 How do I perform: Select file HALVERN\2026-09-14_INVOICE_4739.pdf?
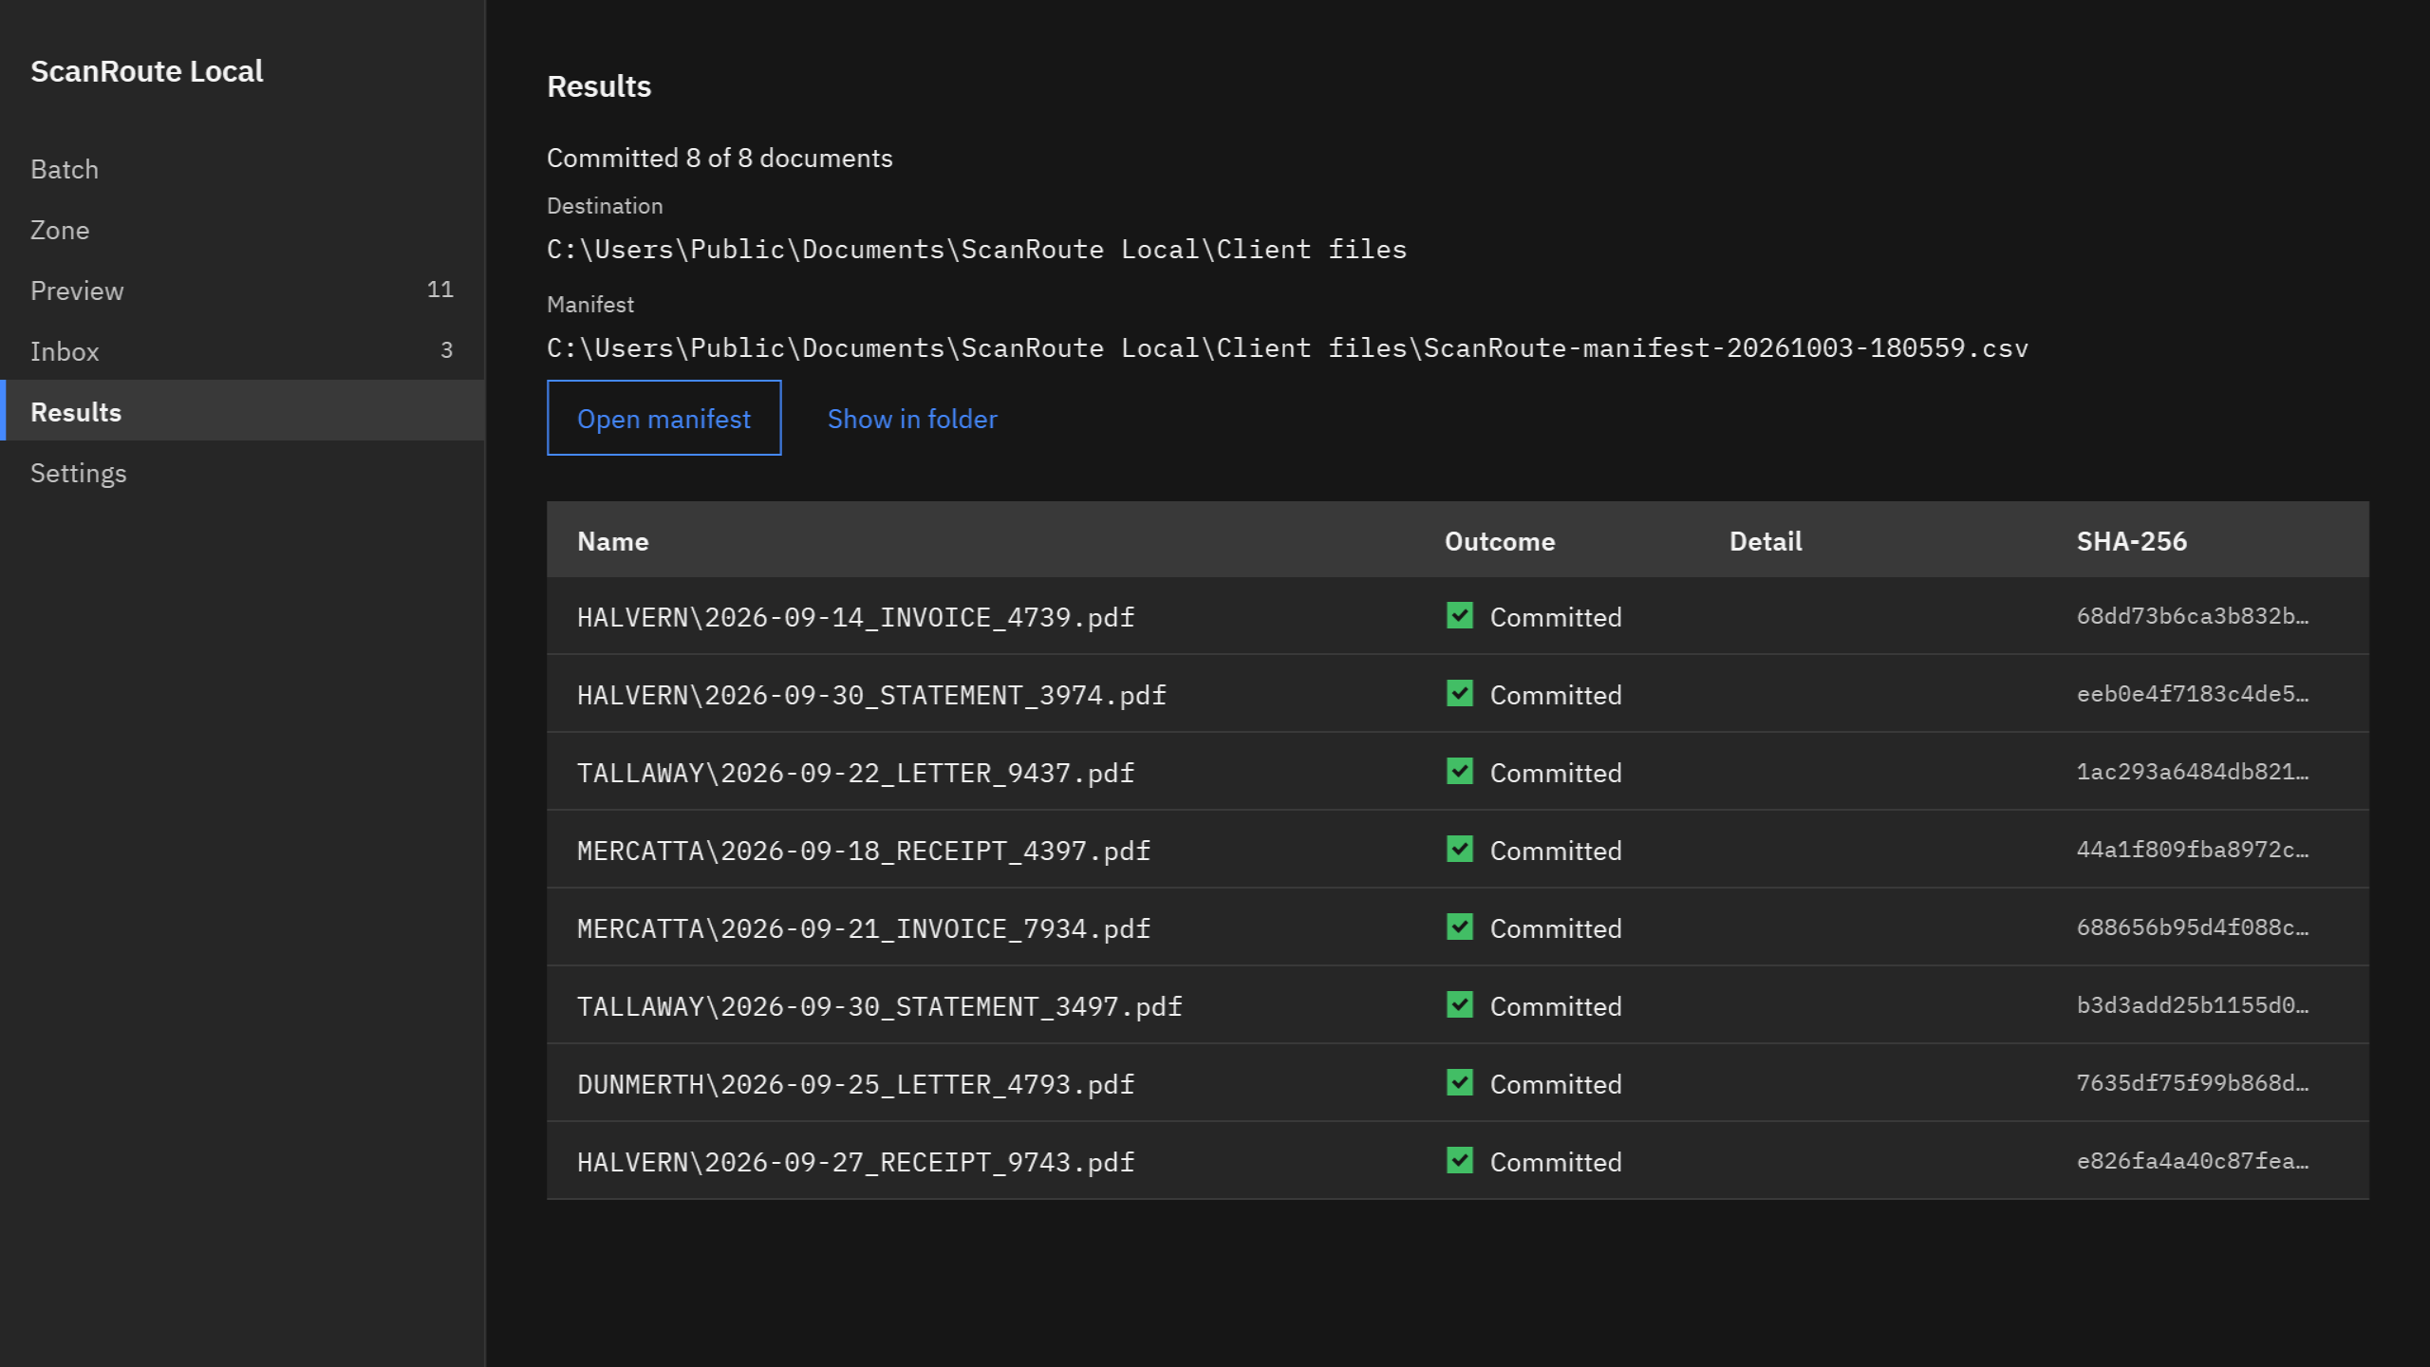tap(856, 617)
